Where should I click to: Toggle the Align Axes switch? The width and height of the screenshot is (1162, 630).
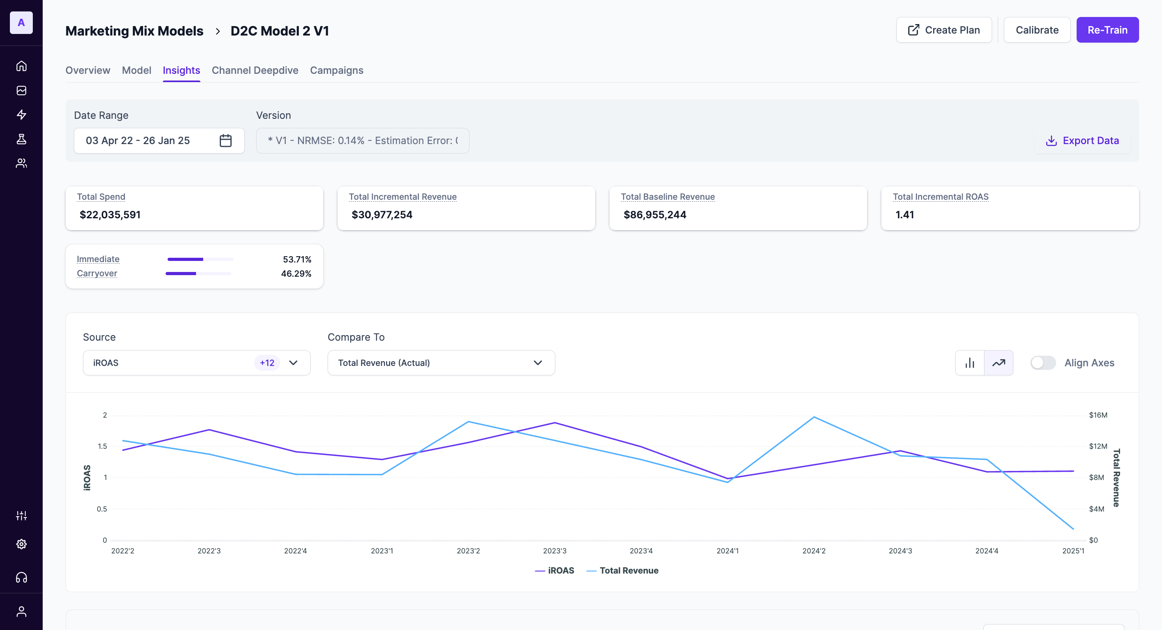1043,363
